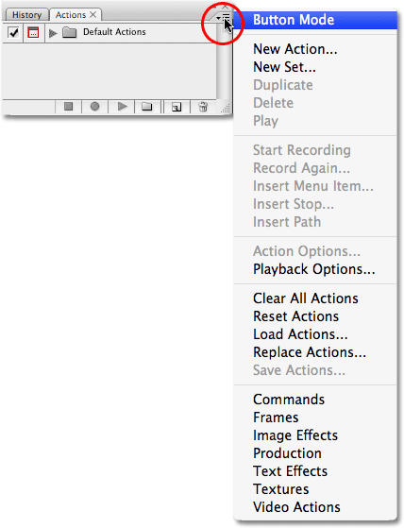Toggle dialog on/off for Default Actions
The height and width of the screenshot is (528, 404).
pyautogui.click(x=33, y=33)
